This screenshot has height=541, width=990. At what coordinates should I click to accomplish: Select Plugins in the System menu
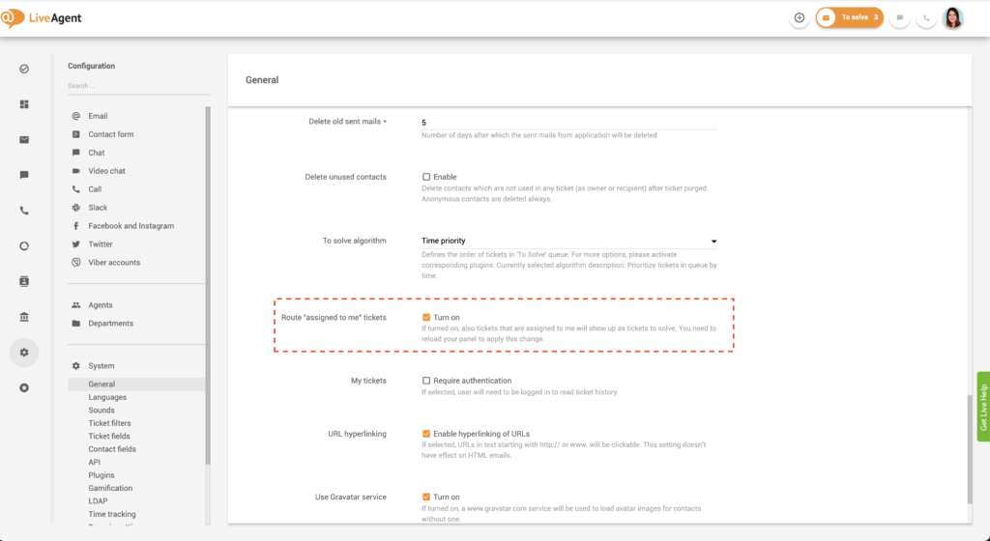point(101,475)
